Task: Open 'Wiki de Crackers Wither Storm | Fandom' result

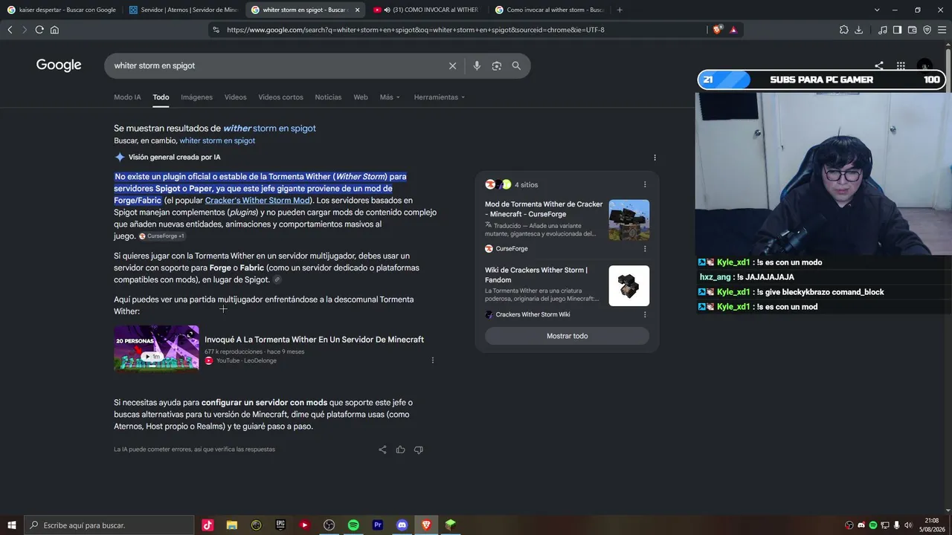Action: tap(536, 275)
